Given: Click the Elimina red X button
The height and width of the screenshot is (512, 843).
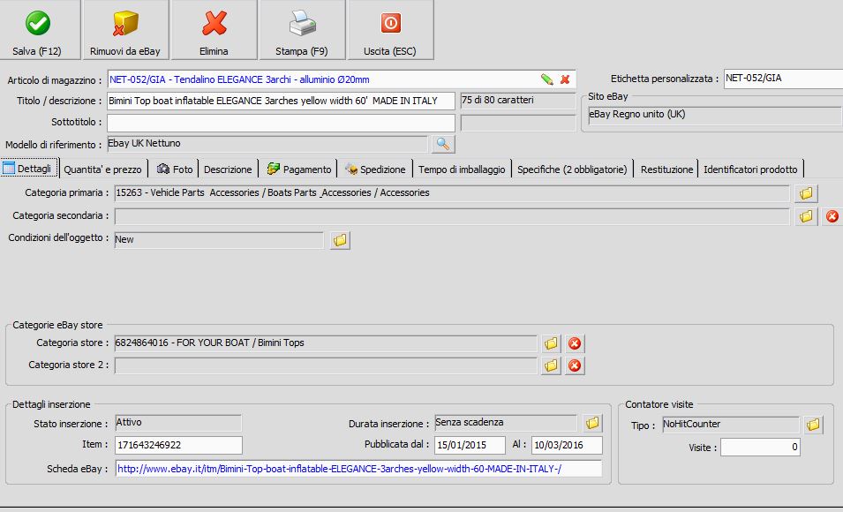Looking at the screenshot, I should coord(214,30).
